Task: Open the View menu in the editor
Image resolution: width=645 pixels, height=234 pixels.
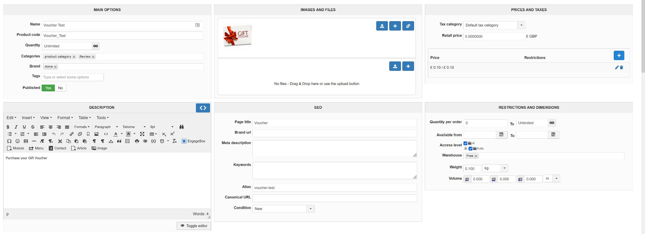Action: 46,118
